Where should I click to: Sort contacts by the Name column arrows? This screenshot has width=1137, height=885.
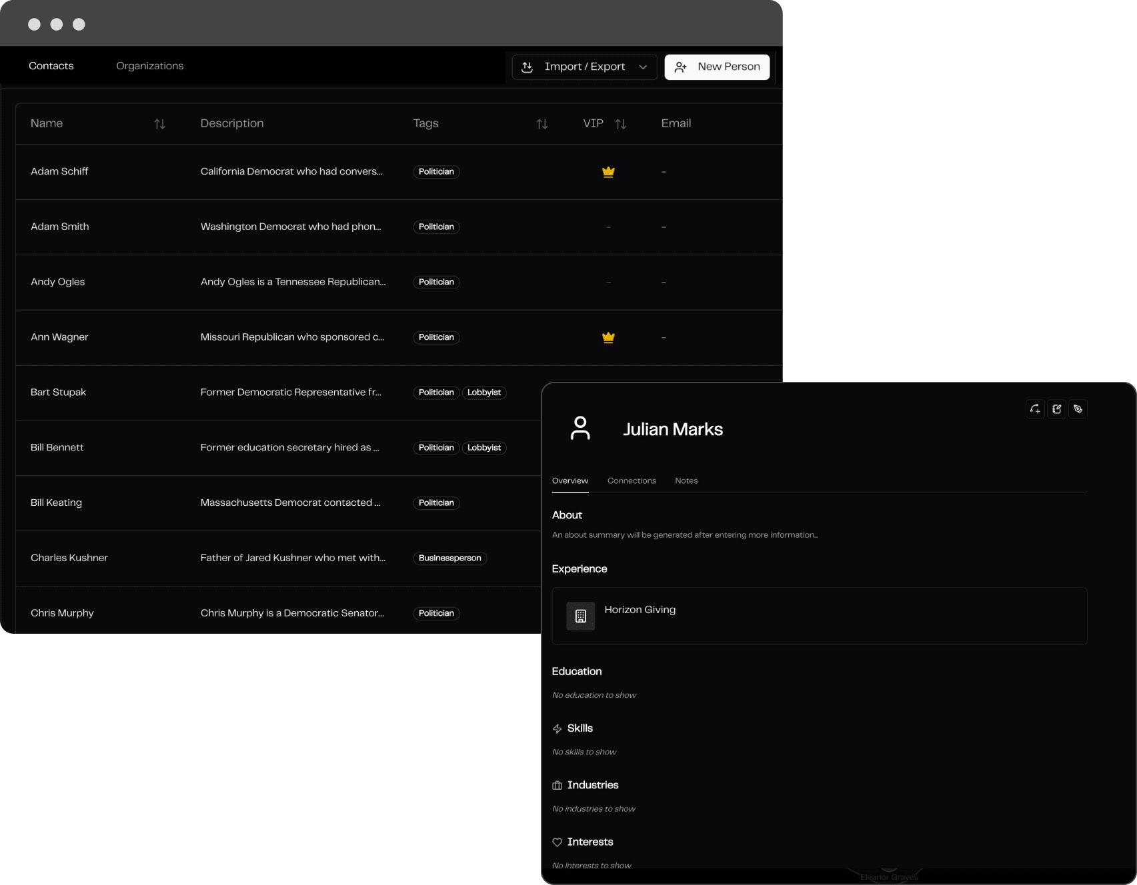click(x=159, y=124)
